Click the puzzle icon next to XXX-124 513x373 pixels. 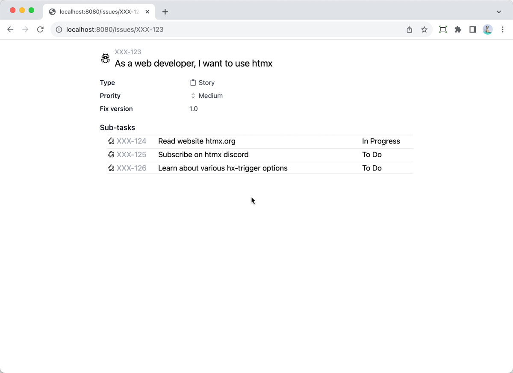pyautogui.click(x=111, y=141)
